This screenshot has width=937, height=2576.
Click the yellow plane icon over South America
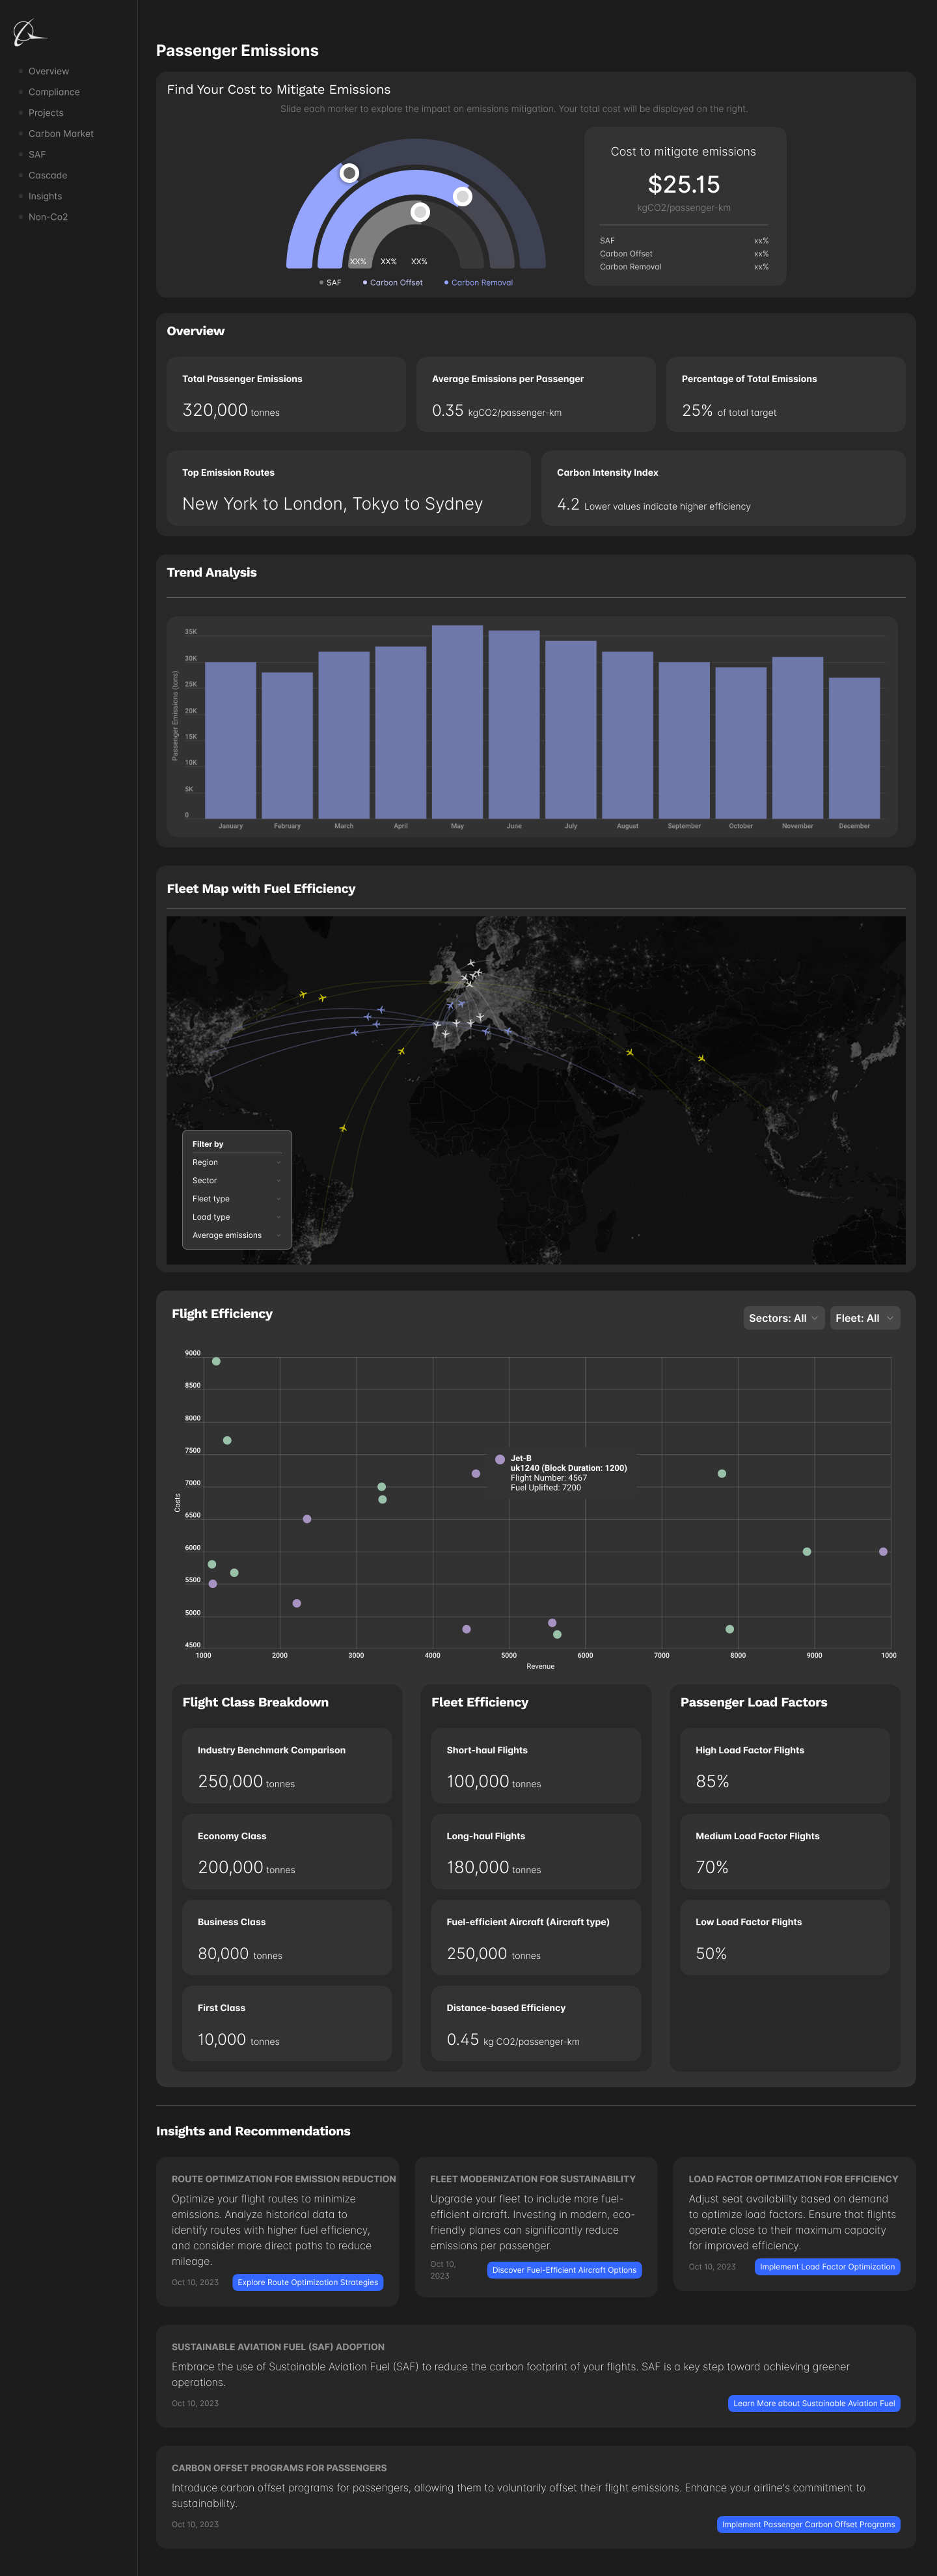coord(343,1128)
